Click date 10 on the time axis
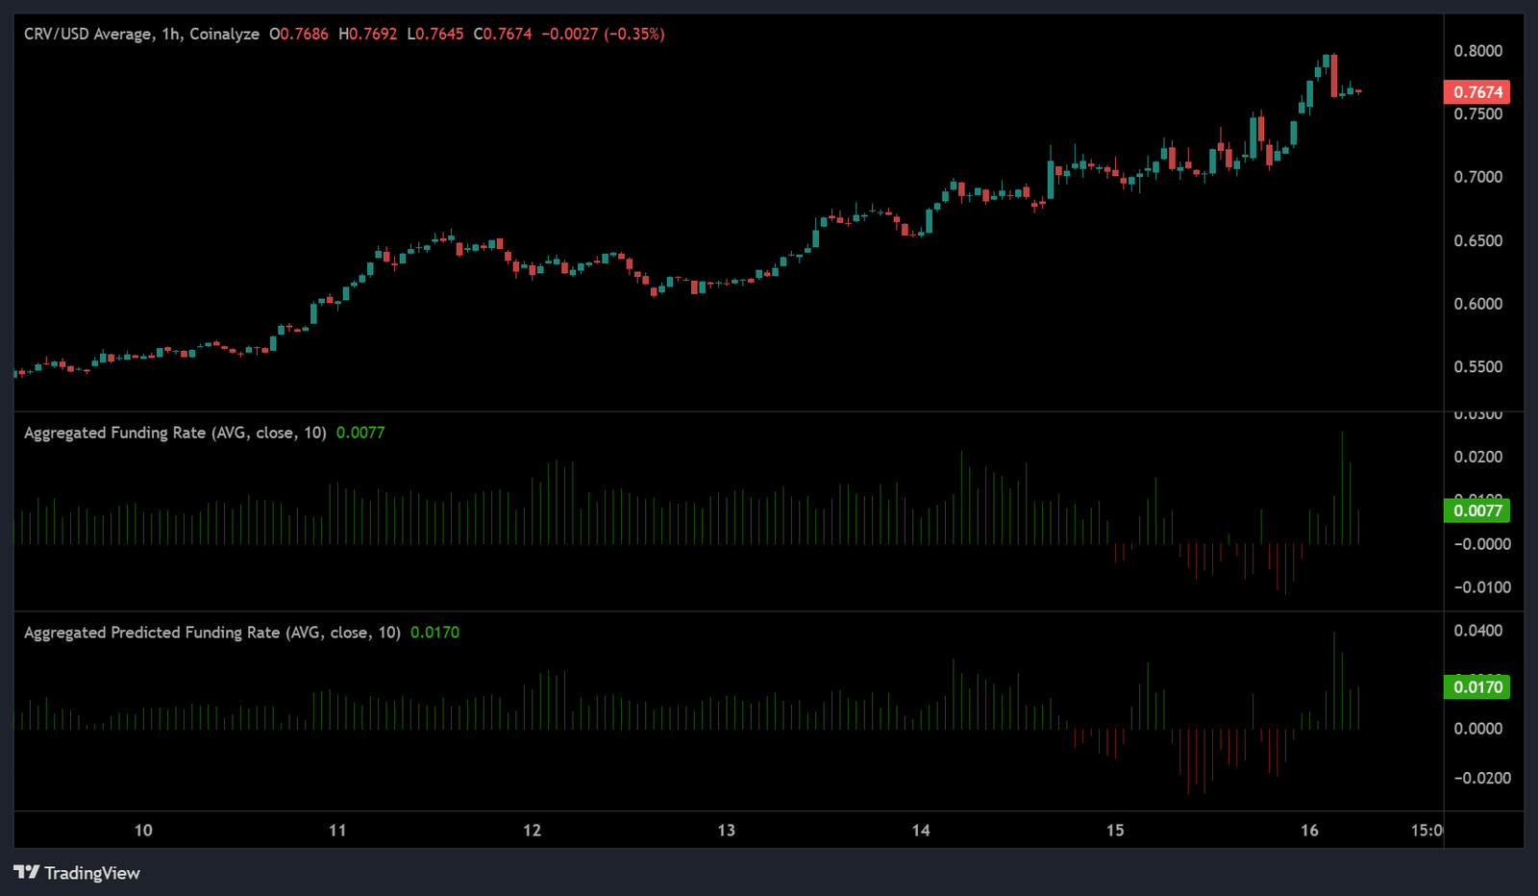Image resolution: width=1538 pixels, height=896 pixels. (143, 831)
